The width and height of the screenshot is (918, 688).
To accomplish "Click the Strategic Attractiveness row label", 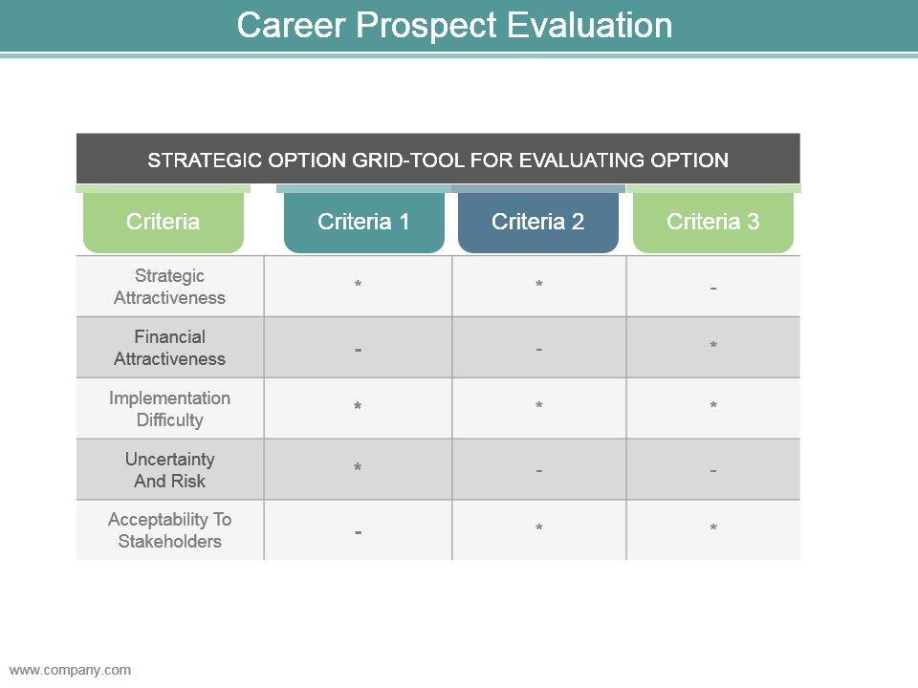I will (169, 287).
